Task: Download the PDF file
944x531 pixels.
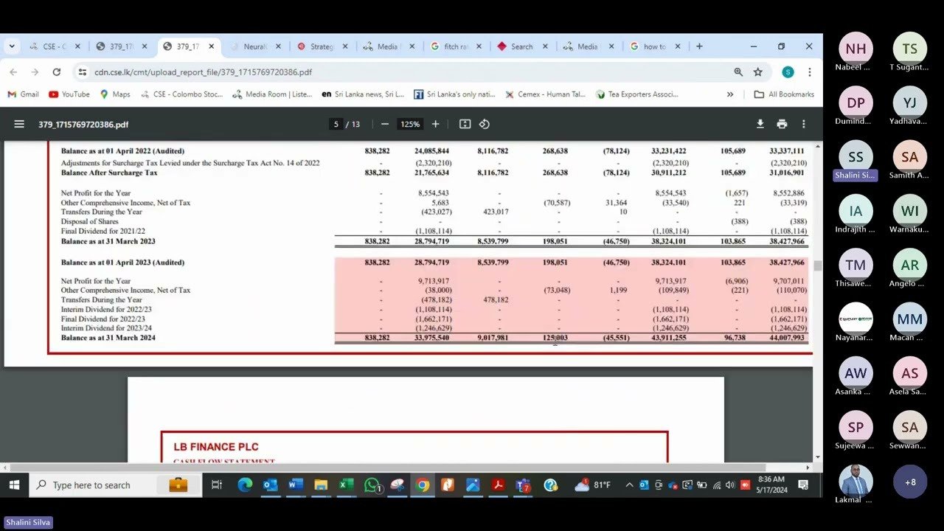Action: 760,124
